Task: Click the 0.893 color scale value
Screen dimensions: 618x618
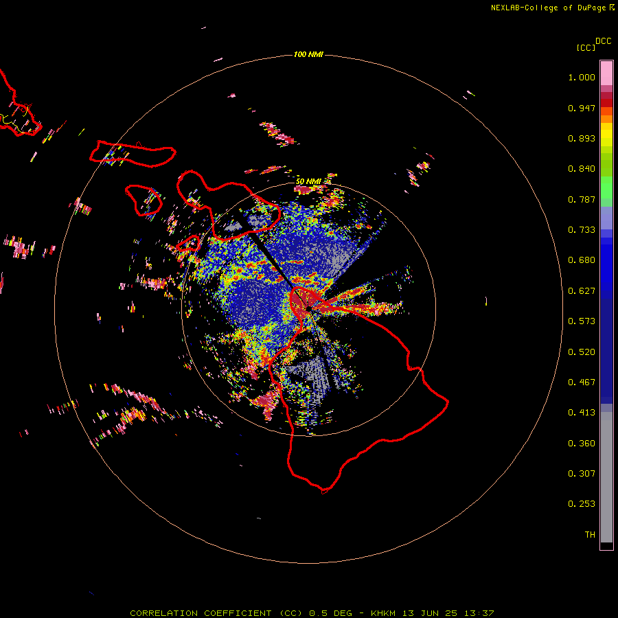Action: tap(582, 138)
